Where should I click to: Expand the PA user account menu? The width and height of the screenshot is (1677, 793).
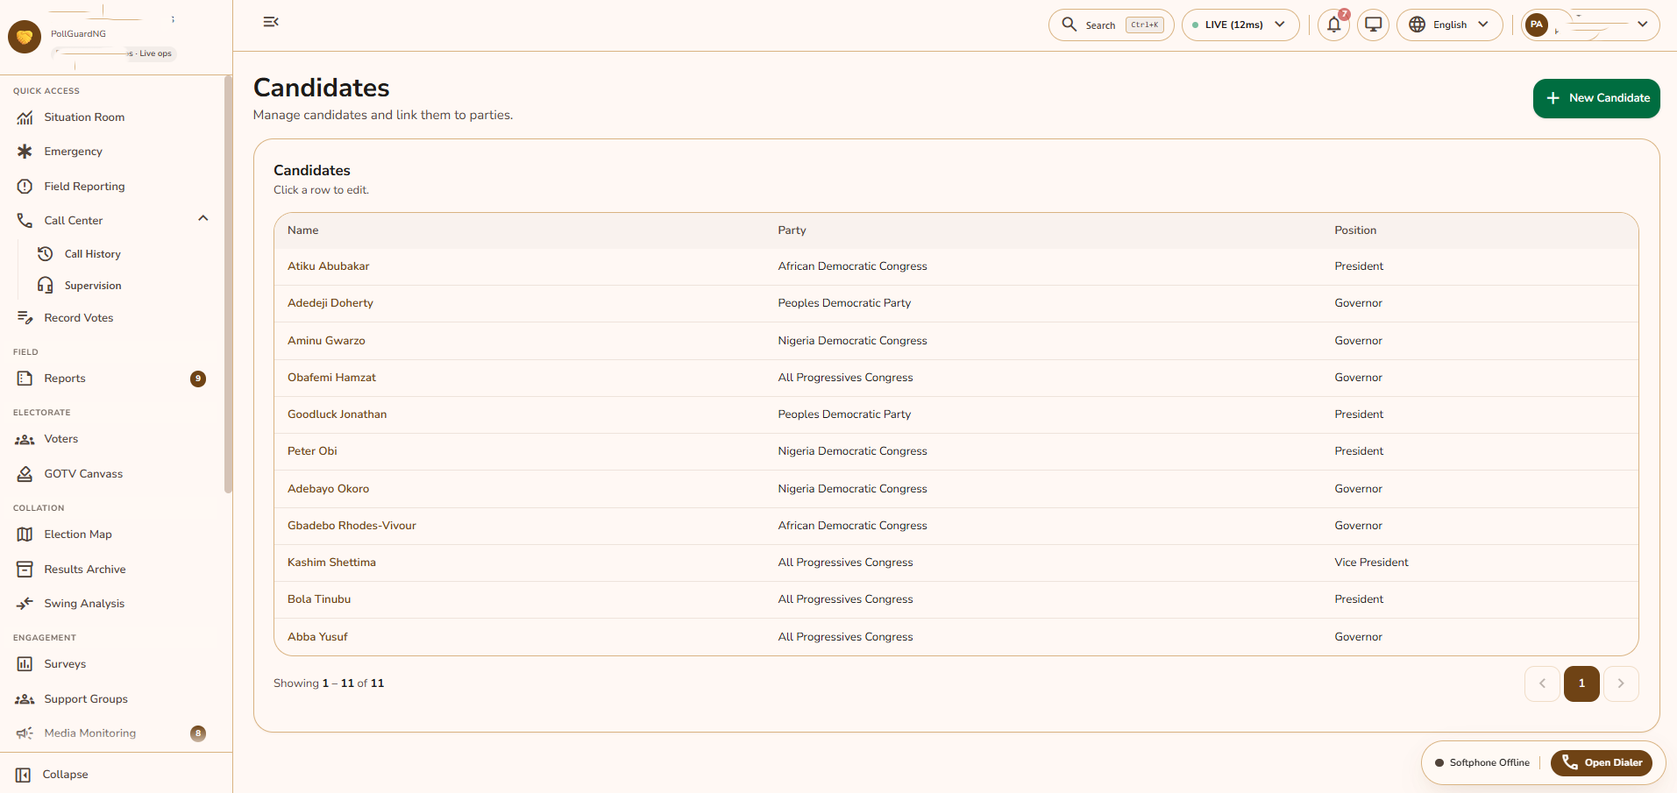[x=1589, y=25]
